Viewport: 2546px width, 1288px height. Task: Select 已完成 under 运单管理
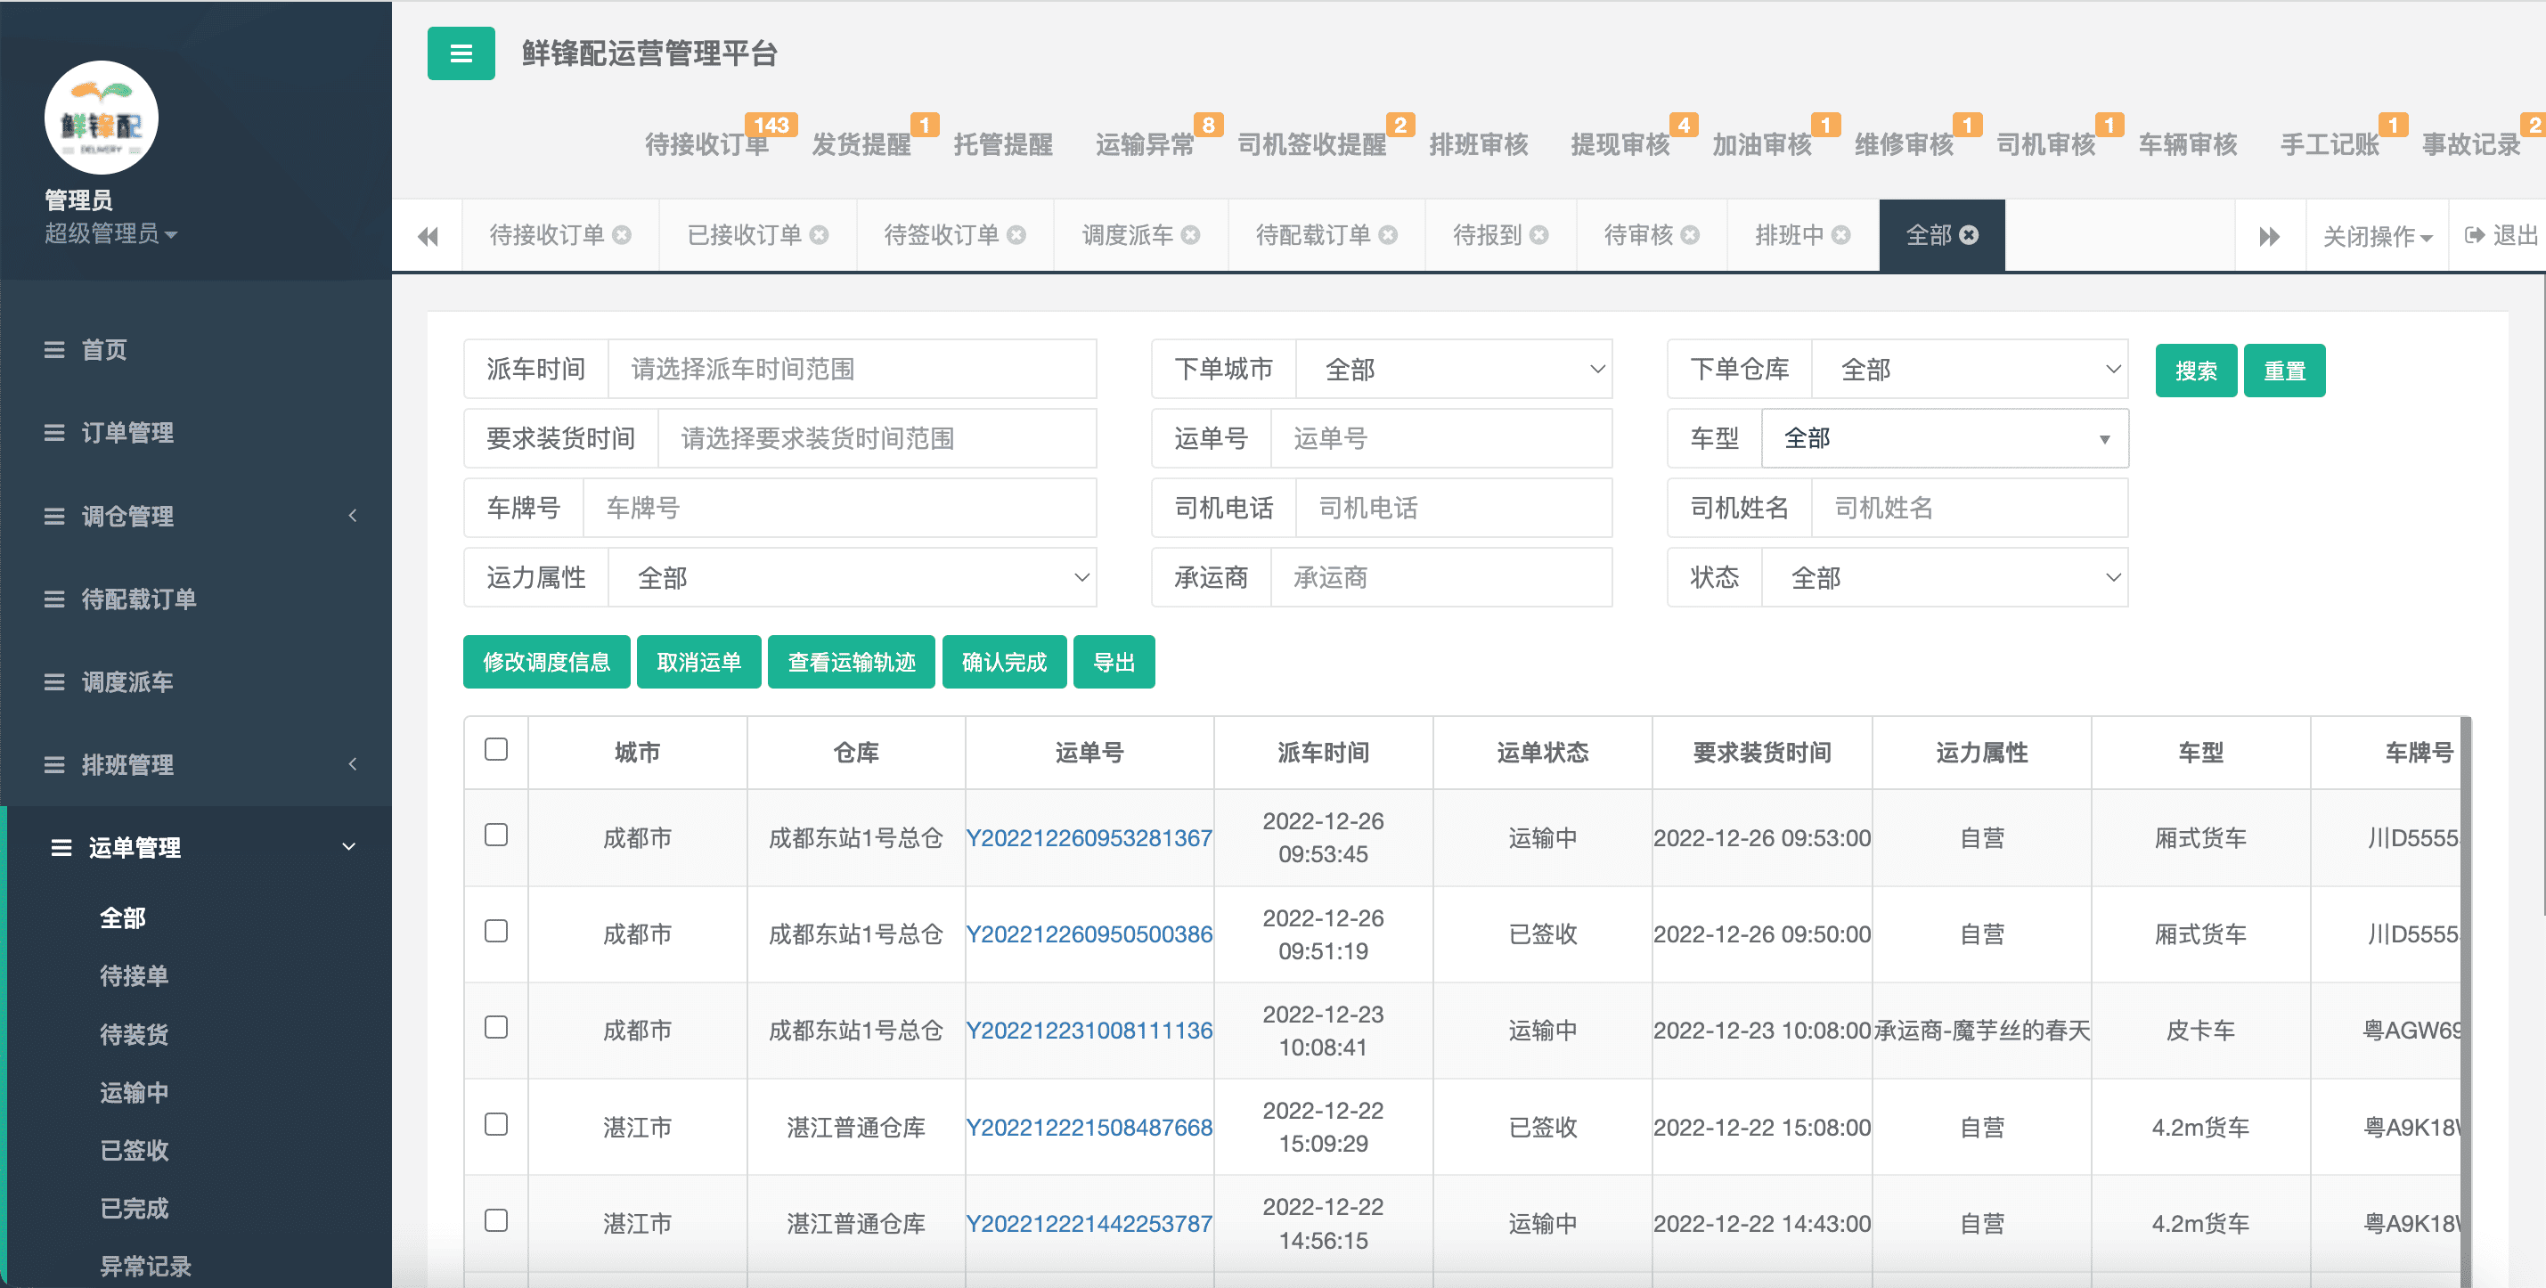[135, 1209]
